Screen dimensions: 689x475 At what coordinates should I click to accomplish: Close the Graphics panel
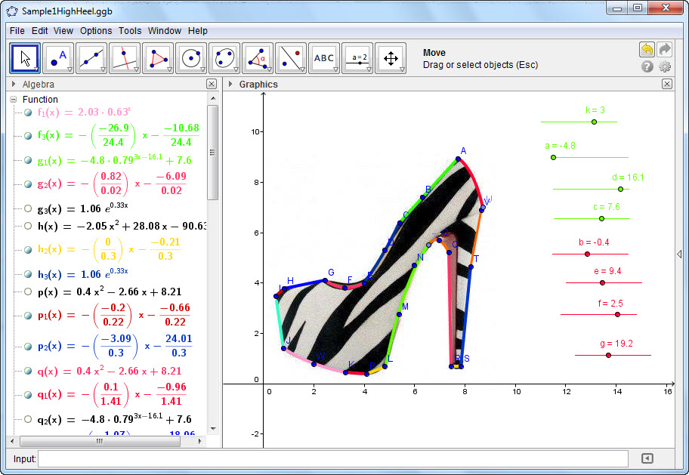(666, 84)
